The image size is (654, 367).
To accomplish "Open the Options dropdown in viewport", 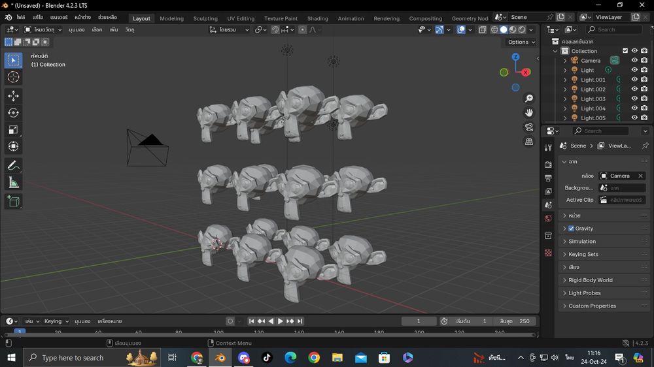I will pos(521,42).
